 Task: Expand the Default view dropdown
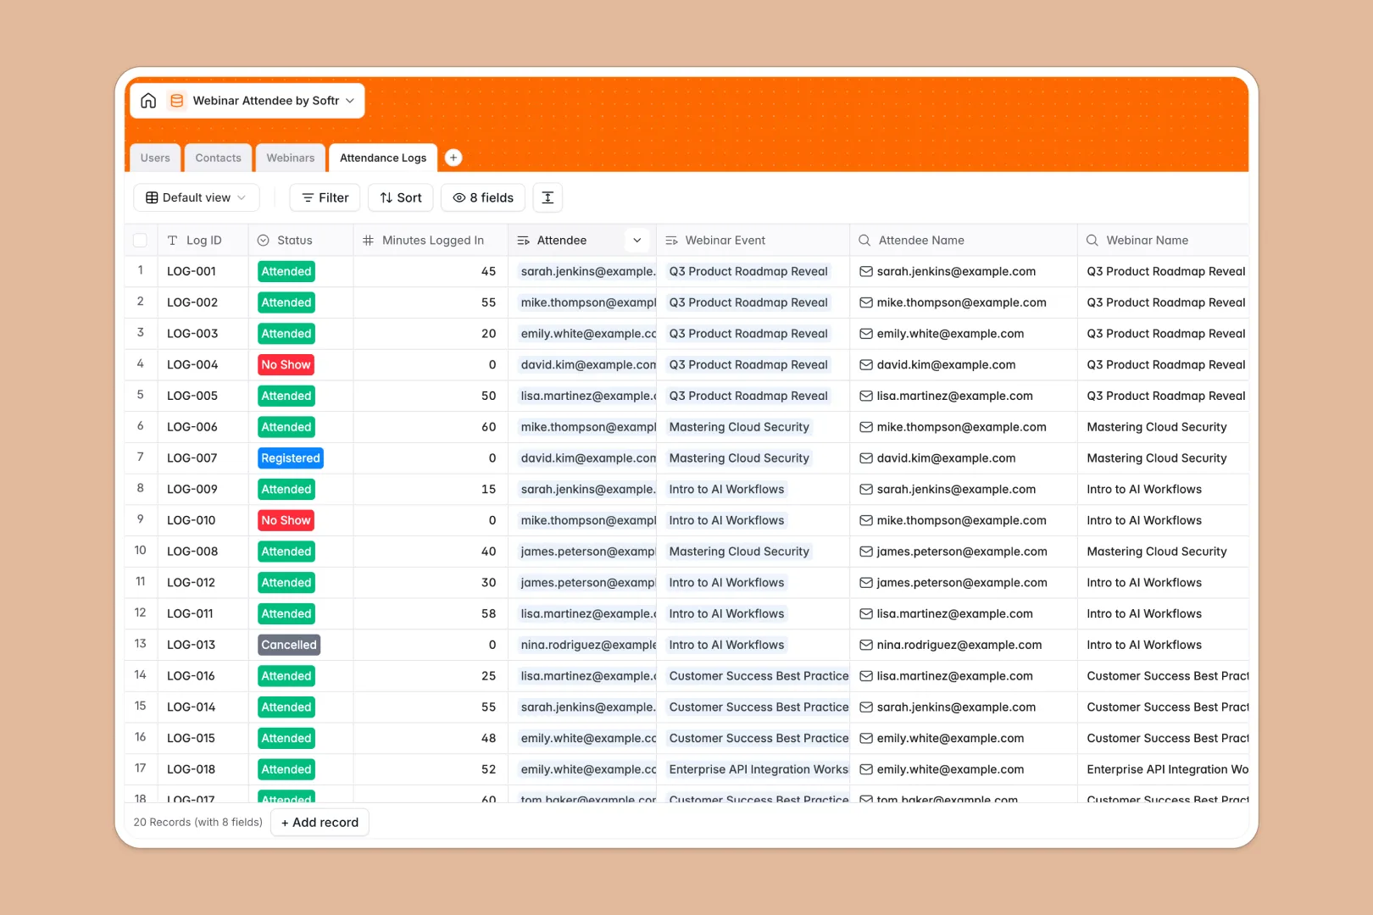(241, 197)
